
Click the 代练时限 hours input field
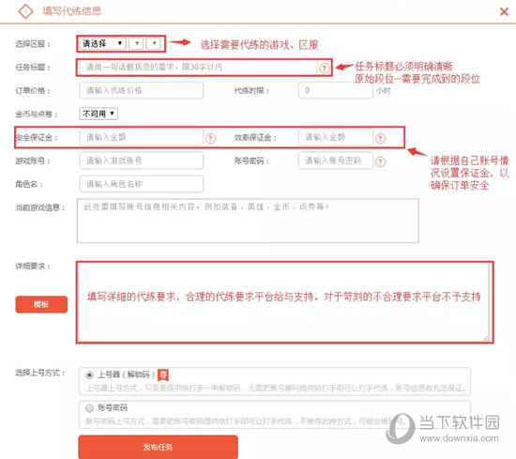pos(336,90)
